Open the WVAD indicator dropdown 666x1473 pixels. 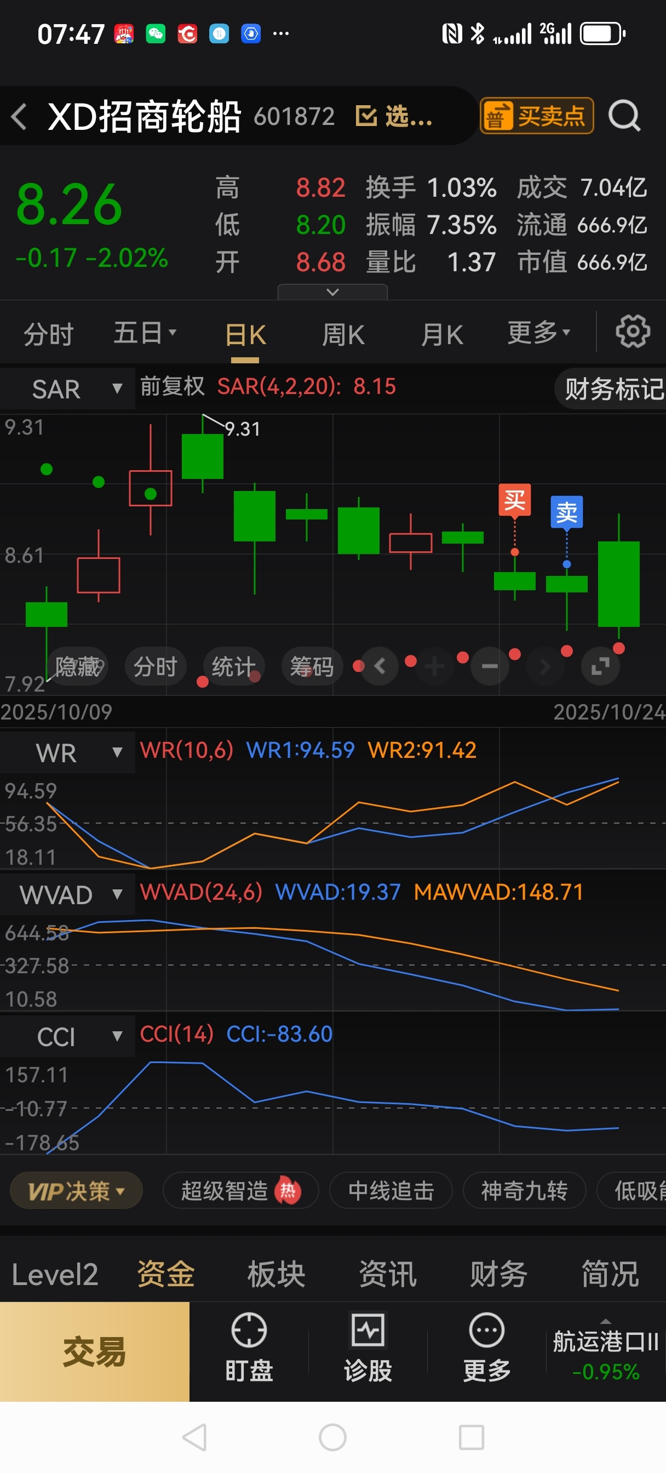[x=67, y=894]
